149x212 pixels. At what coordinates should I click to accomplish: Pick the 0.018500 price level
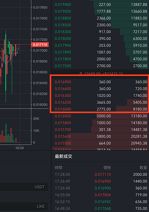63,25
